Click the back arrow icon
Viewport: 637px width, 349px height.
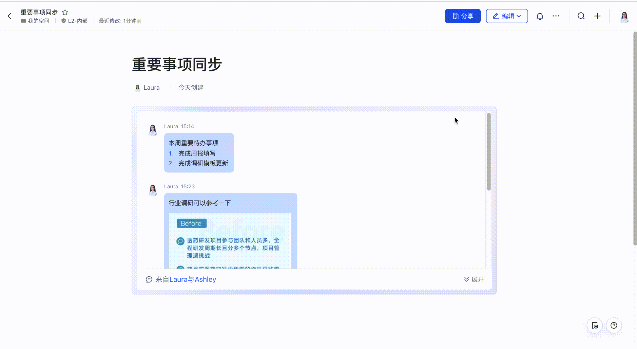10,16
